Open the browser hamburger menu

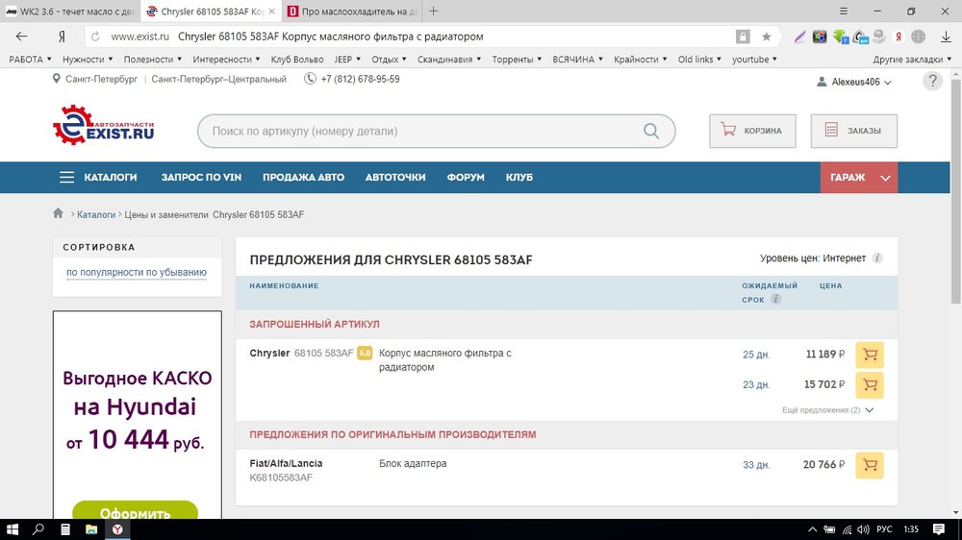(x=844, y=11)
